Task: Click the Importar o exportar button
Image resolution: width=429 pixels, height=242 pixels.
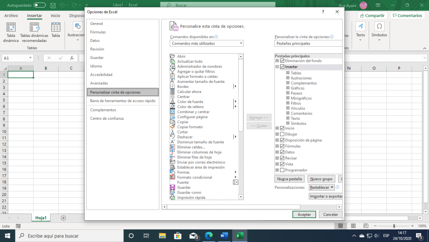Action: 326,196
